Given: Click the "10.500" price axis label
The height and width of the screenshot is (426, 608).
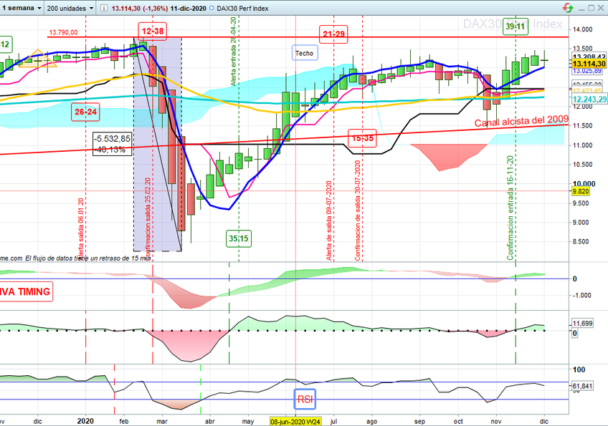Looking at the screenshot, I should pyautogui.click(x=582, y=165).
